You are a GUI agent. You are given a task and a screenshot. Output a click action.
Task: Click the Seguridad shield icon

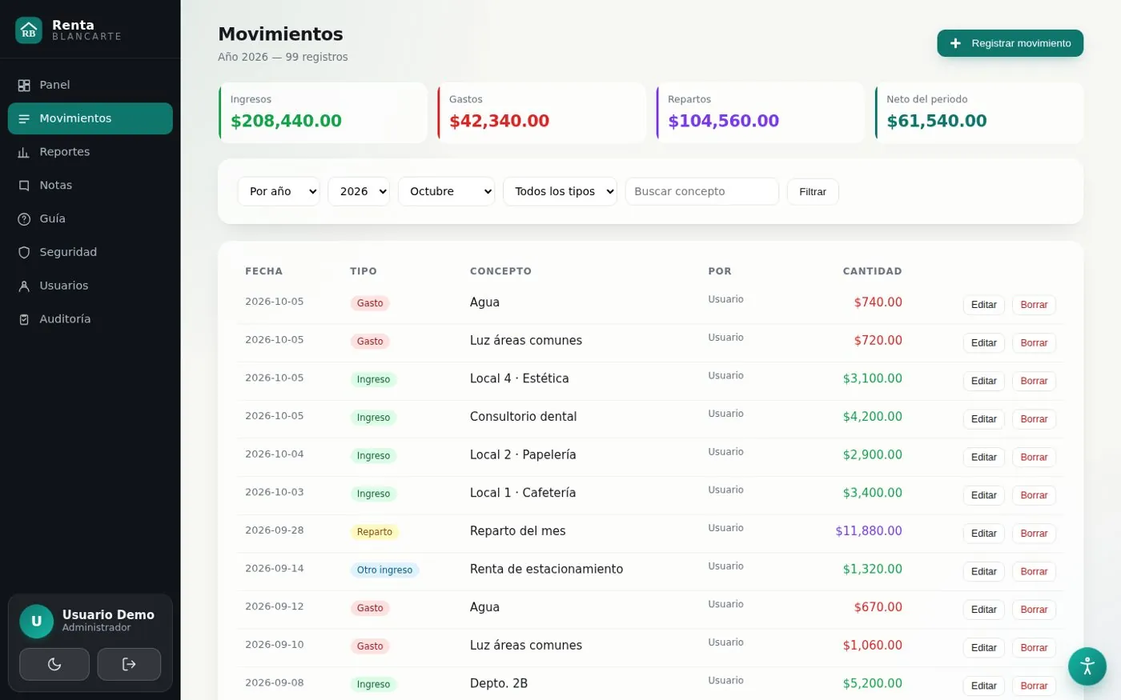pos(24,253)
